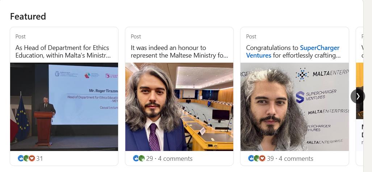The image size is (372, 172).
Task: Follow the SuperCharger Ventures link
Action: tap(319, 48)
